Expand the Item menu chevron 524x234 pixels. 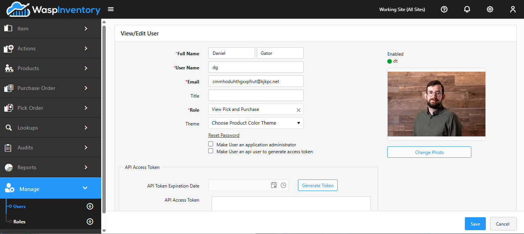(86, 29)
